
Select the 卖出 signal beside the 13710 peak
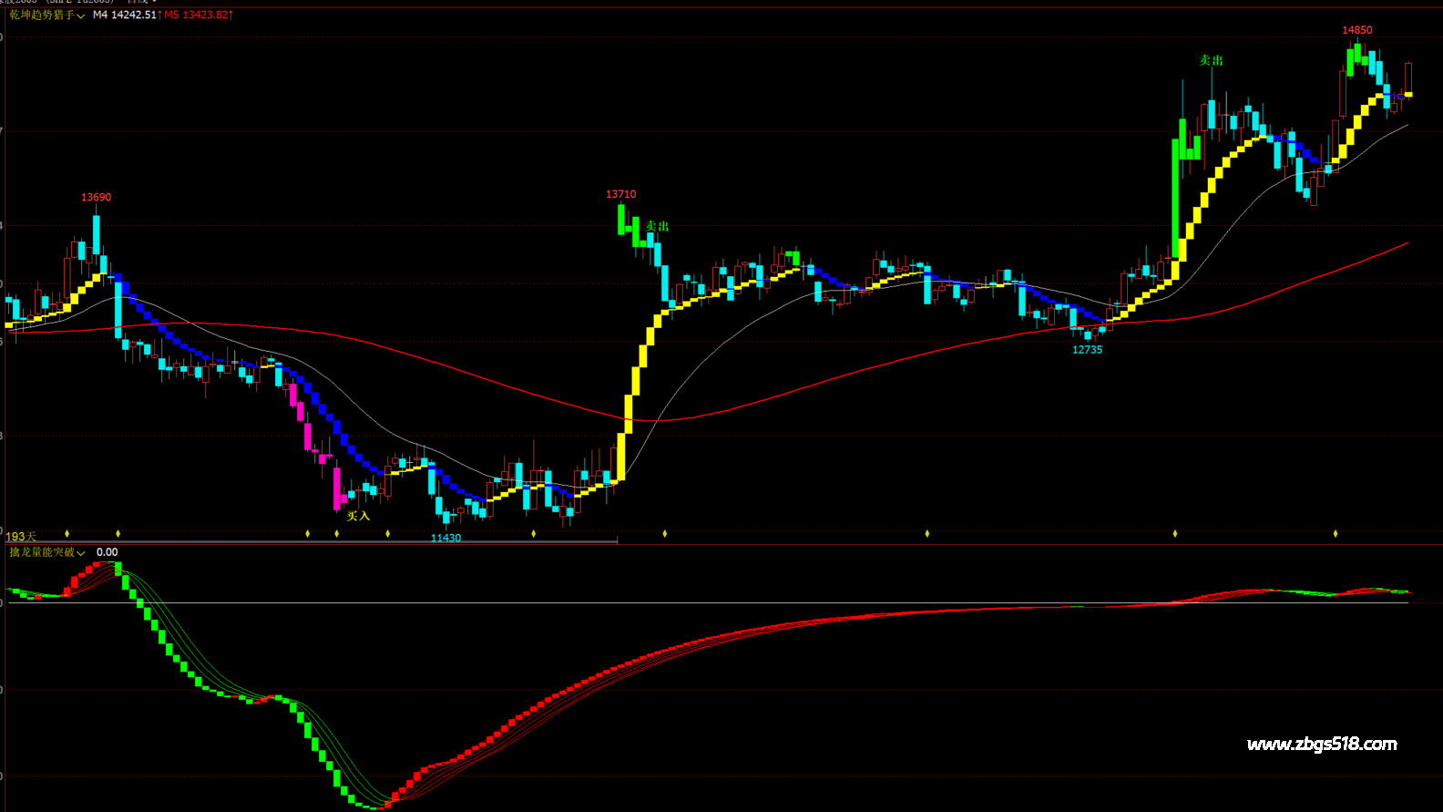coord(658,226)
